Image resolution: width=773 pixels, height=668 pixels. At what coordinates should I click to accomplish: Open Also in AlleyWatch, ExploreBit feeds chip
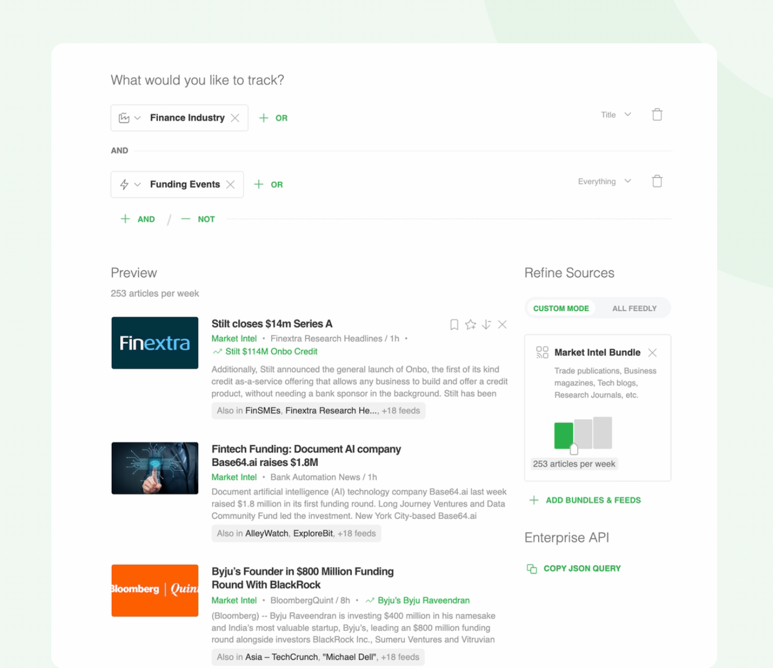(296, 534)
